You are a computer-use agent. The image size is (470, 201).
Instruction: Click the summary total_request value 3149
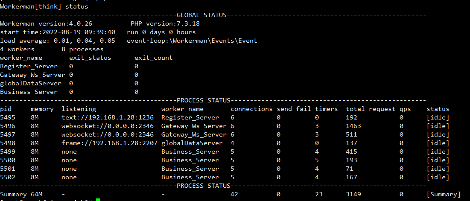click(x=353, y=195)
